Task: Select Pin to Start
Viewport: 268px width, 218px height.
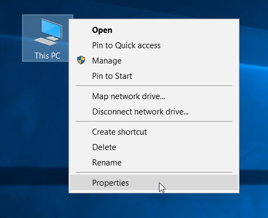Action: pos(154,76)
